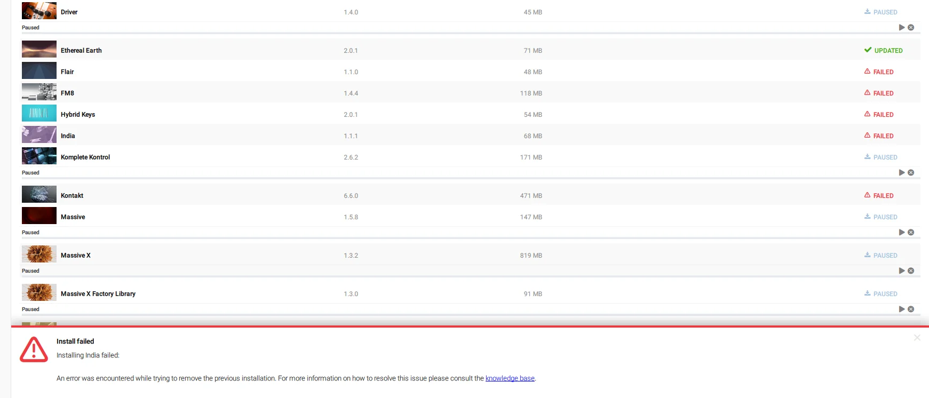Click the Massive X Factory Library name
This screenshot has width=929, height=398.
(x=98, y=293)
